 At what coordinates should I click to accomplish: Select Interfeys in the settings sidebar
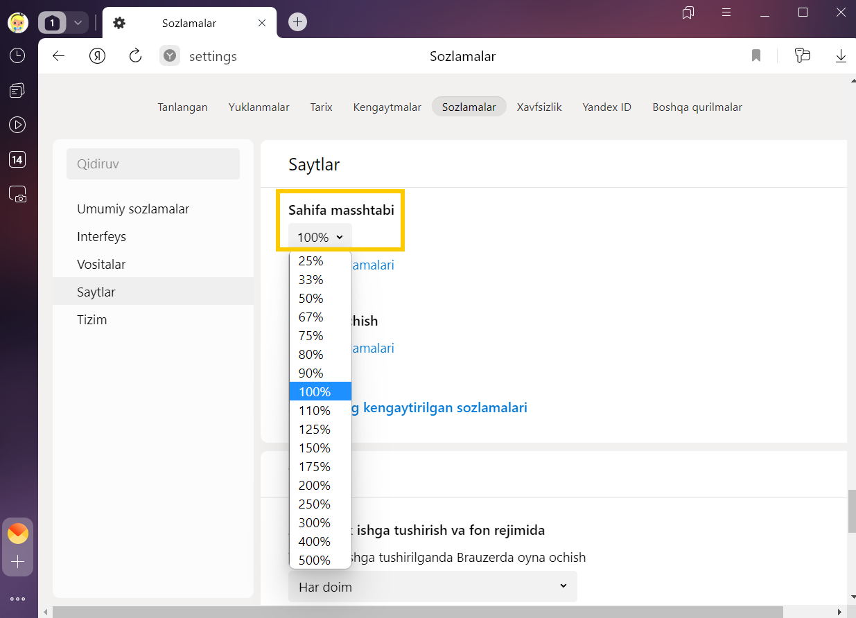point(101,236)
